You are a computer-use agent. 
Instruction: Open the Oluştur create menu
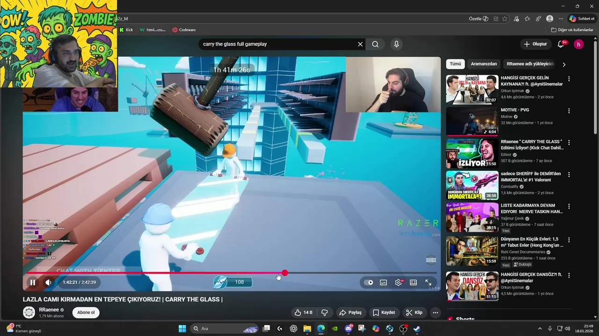[535, 44]
